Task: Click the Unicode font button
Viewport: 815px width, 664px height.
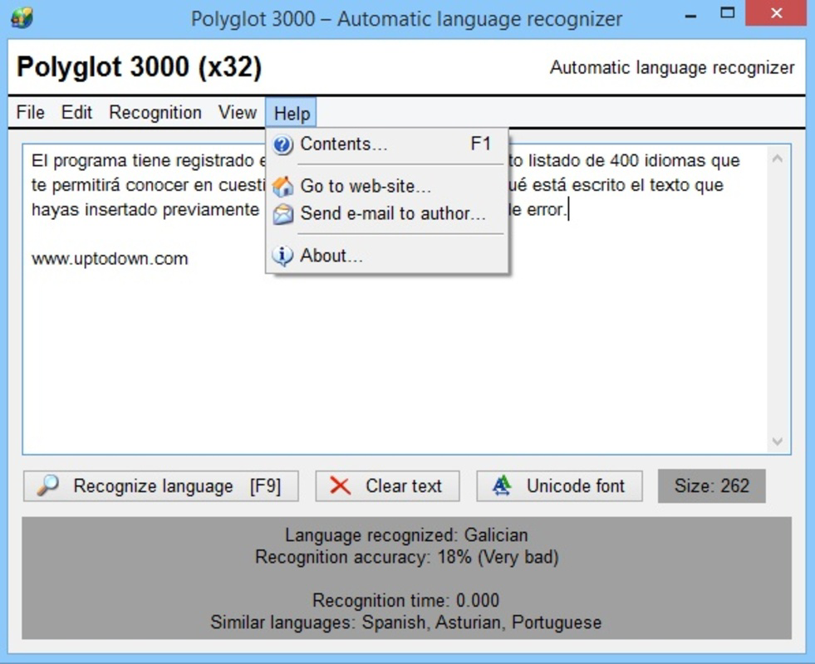Action: [x=559, y=486]
